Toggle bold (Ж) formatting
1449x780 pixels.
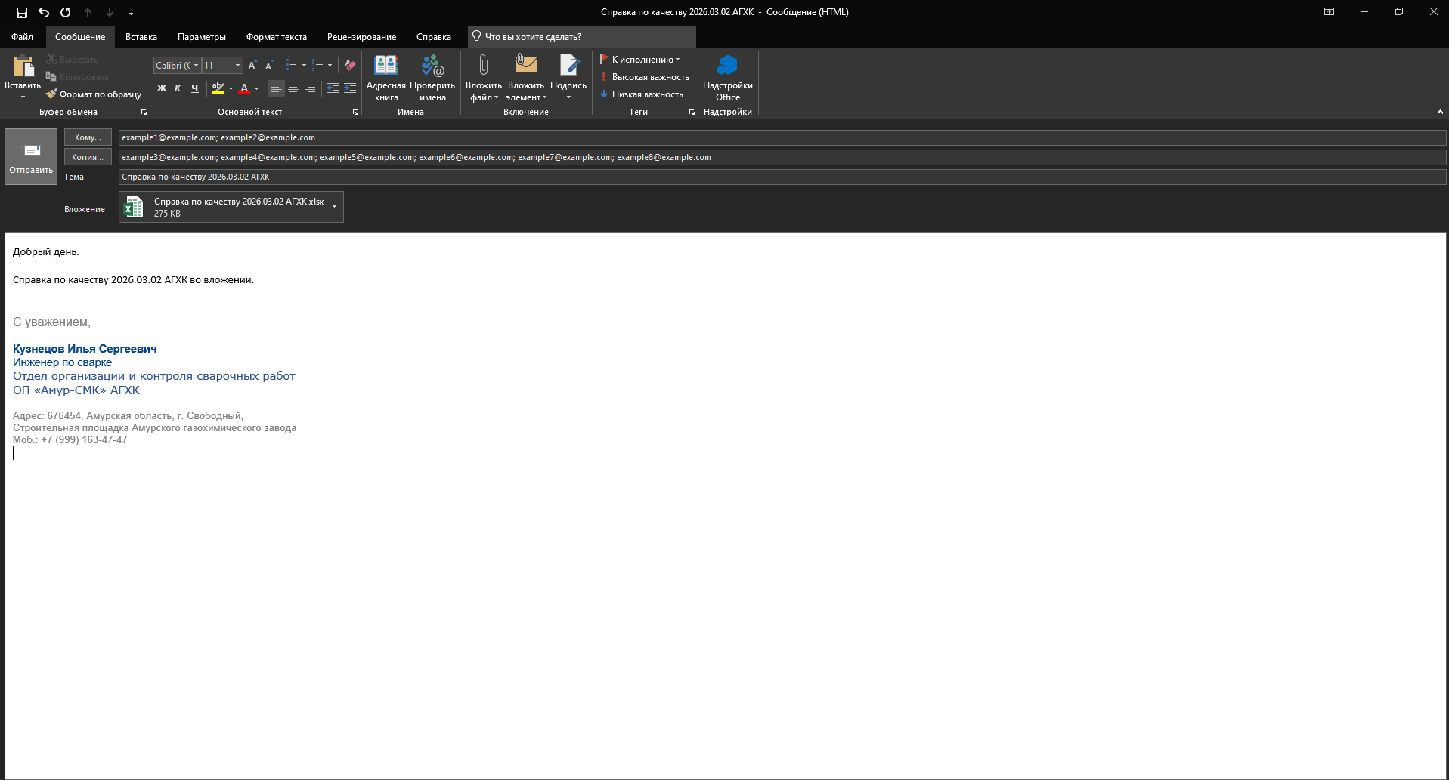click(x=161, y=88)
